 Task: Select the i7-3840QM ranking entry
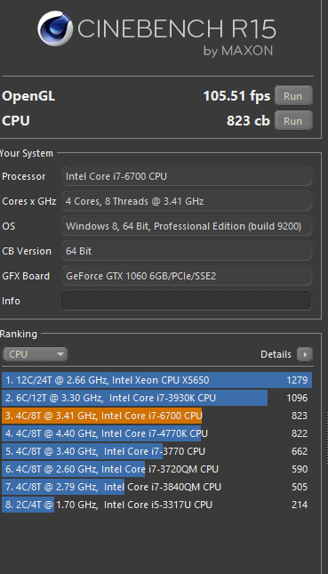click(156, 487)
